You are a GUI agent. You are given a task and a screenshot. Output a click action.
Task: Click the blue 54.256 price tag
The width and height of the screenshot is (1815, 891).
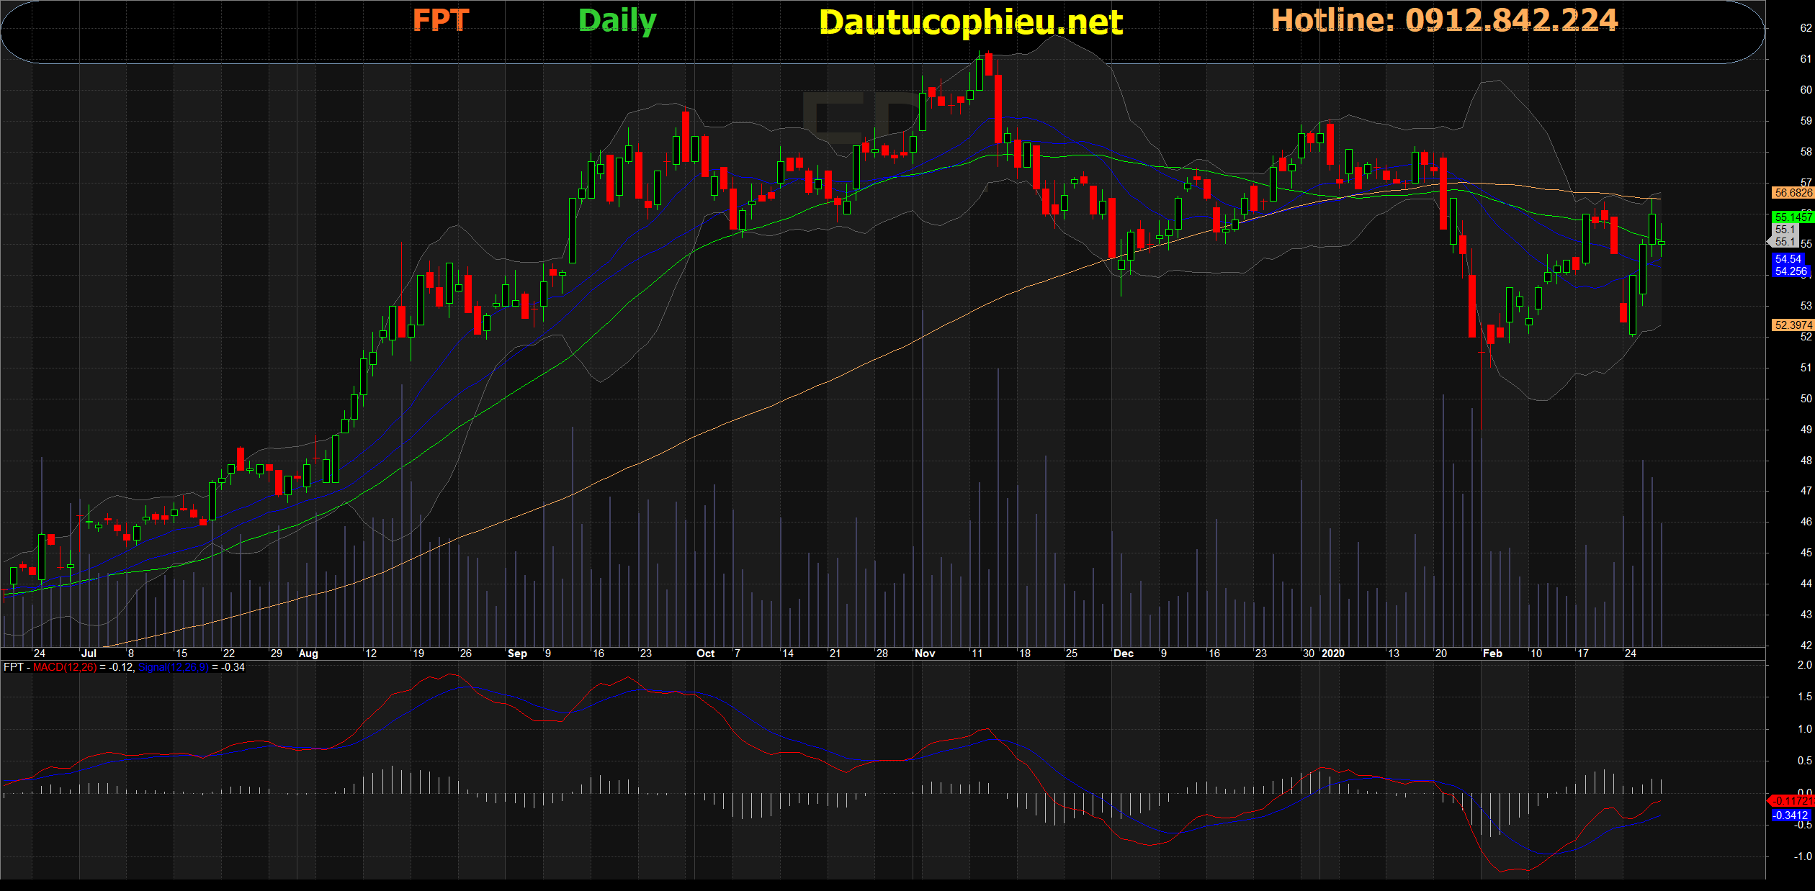coord(1791,271)
